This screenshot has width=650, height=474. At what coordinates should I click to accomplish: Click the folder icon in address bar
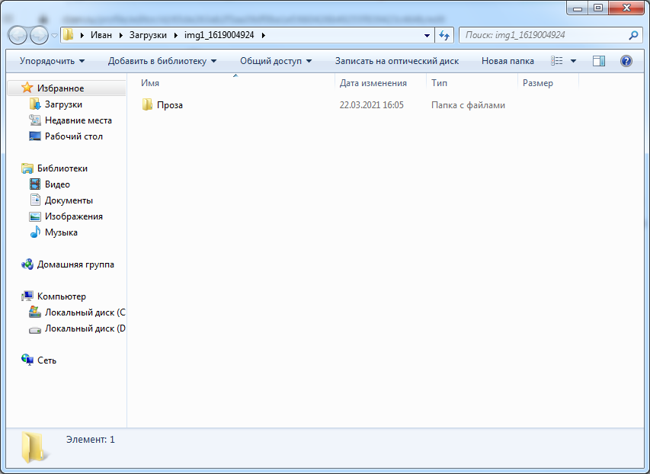(69, 35)
